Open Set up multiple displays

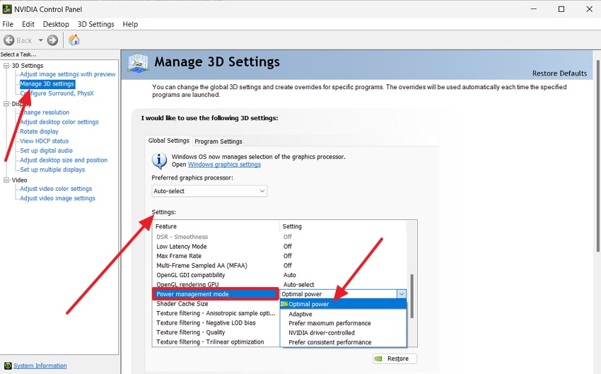[52, 170]
